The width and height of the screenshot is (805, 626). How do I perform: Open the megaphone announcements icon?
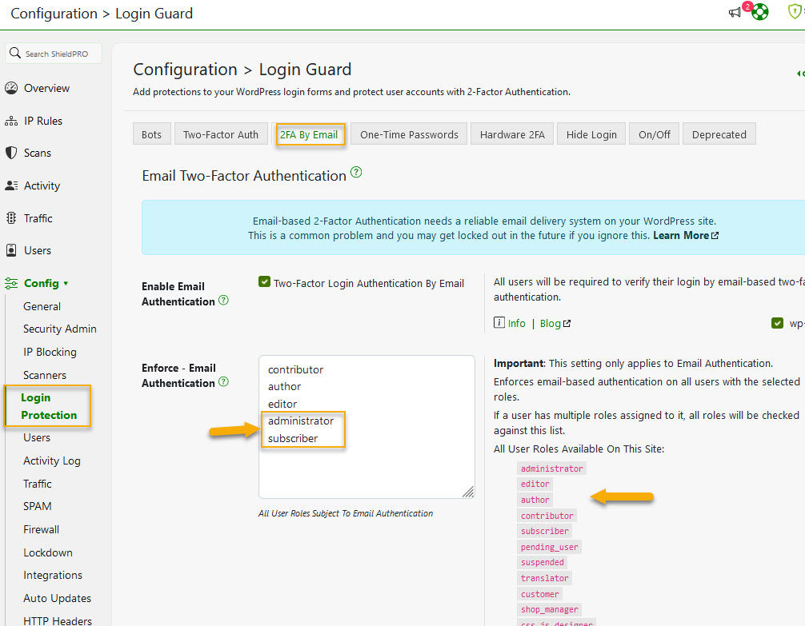tap(735, 12)
